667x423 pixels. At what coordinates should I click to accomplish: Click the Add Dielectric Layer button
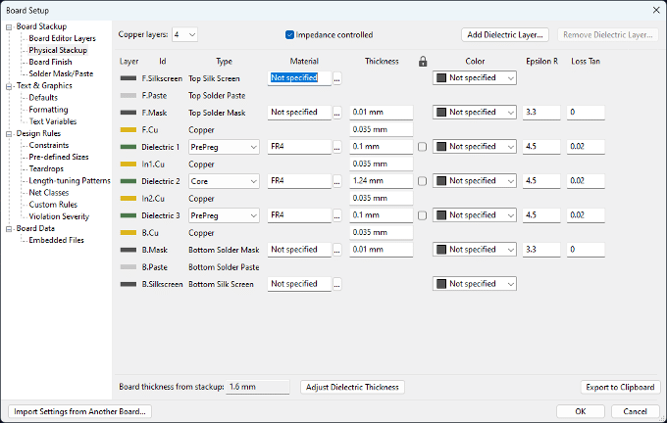click(x=505, y=34)
